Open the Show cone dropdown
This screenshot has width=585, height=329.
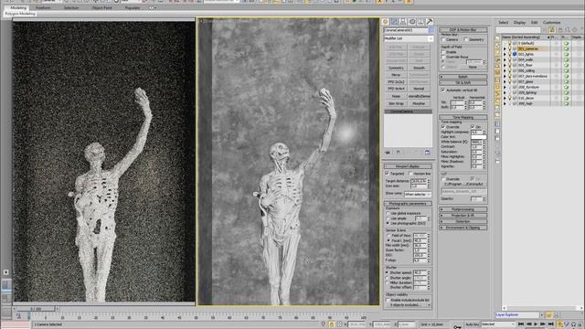click(418, 195)
